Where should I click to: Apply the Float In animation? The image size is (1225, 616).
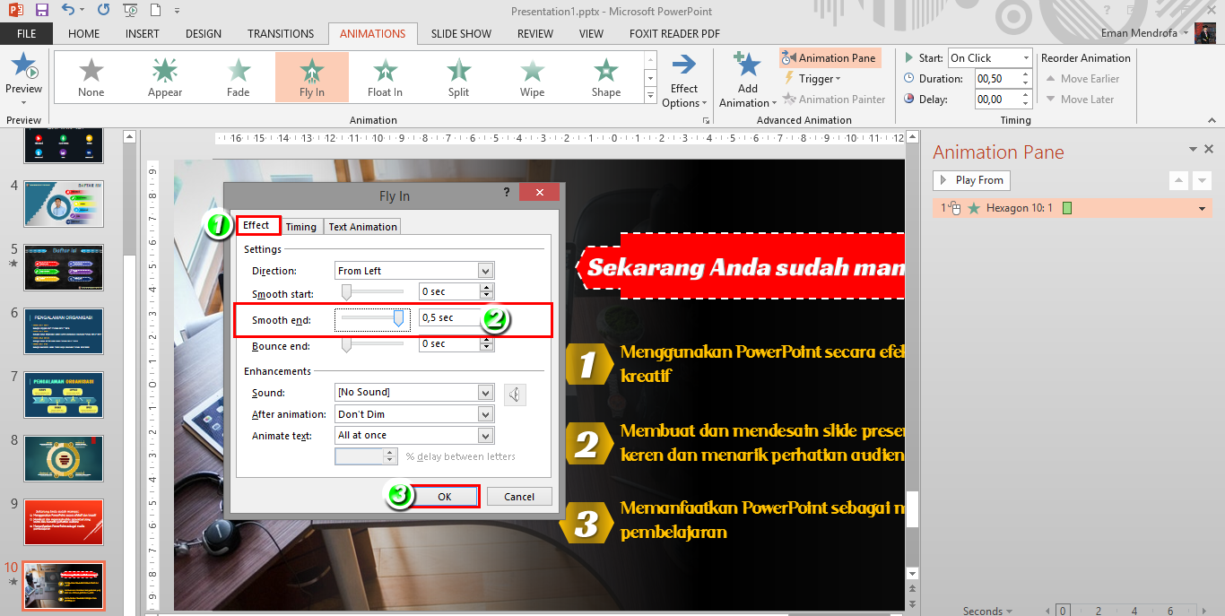[385, 76]
